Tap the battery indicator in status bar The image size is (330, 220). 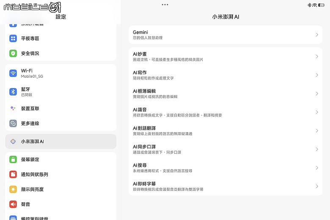[321, 5]
